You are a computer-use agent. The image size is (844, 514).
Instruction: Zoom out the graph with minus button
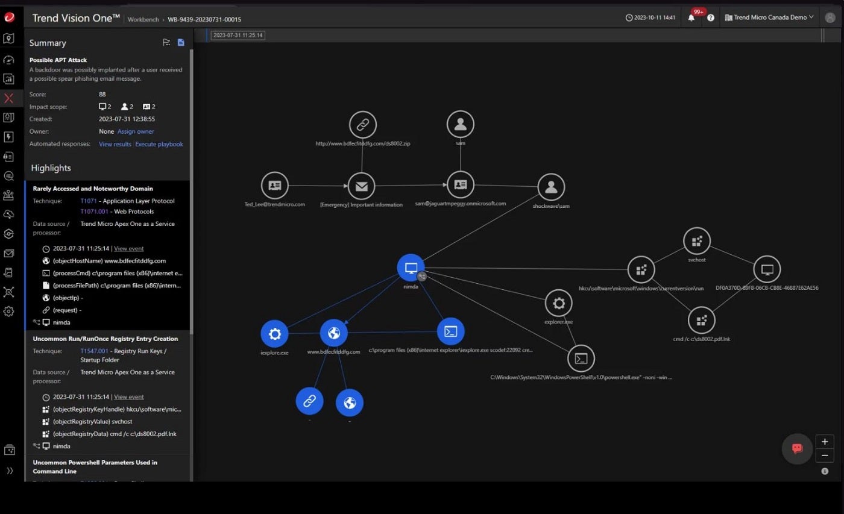pos(825,456)
